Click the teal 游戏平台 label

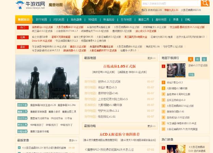tap(23, 118)
